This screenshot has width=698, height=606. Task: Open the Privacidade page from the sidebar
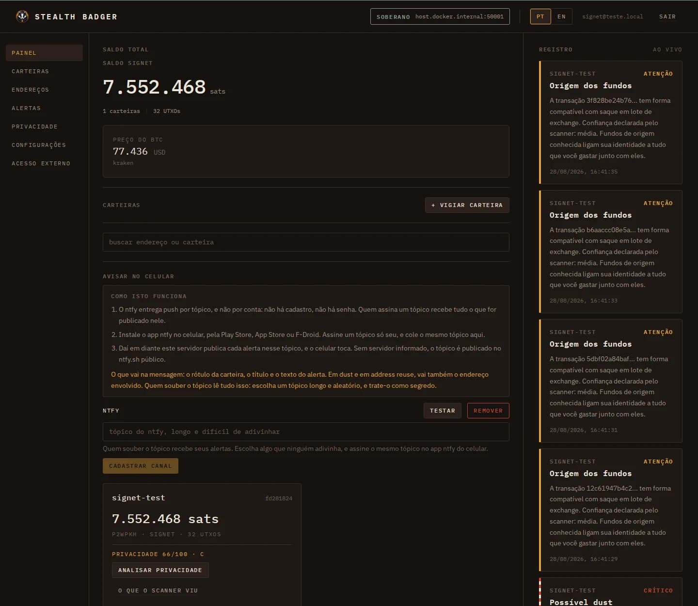44,127
